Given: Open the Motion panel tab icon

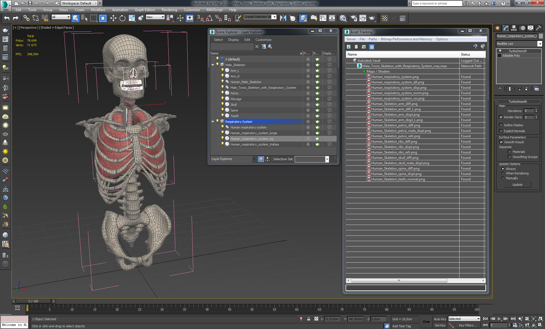Looking at the screenshot, I should pos(522,28).
